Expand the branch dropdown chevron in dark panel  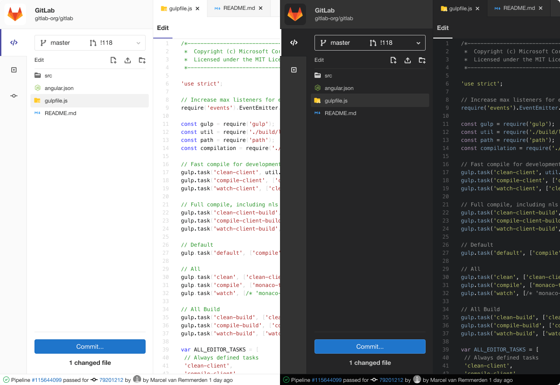tap(418, 43)
